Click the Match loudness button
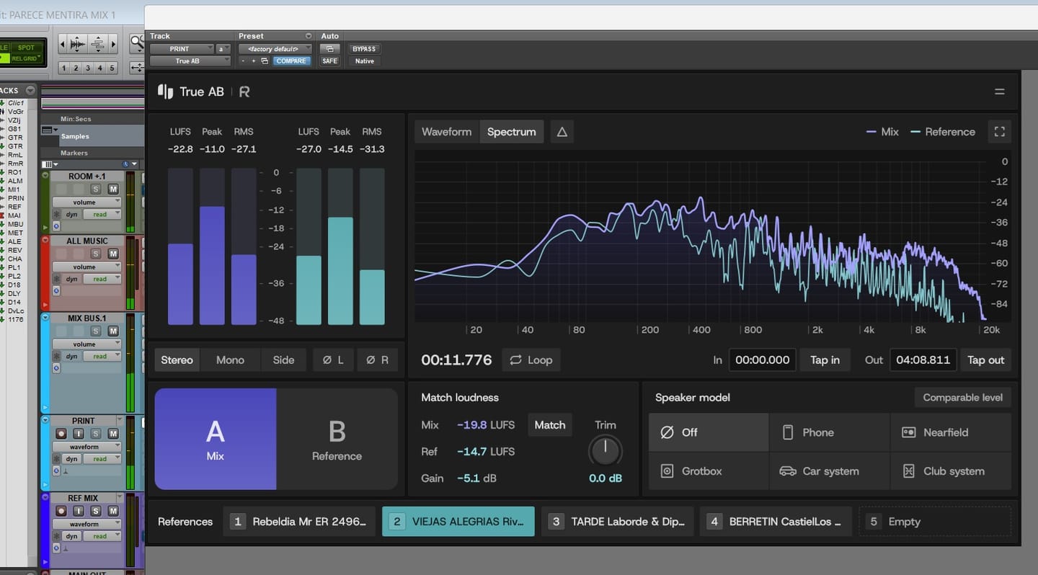Screen dimensions: 1038x575 click(x=550, y=425)
